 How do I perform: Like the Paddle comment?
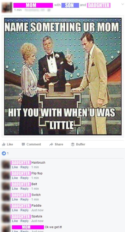[x=15, y=210]
